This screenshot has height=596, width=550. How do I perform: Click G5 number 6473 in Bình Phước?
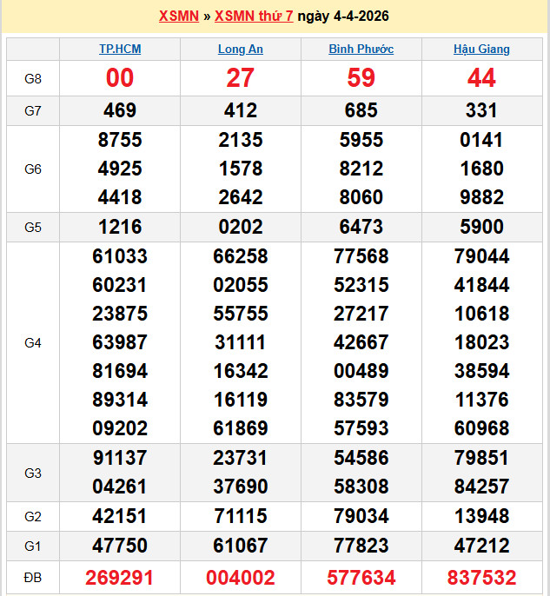tap(361, 228)
